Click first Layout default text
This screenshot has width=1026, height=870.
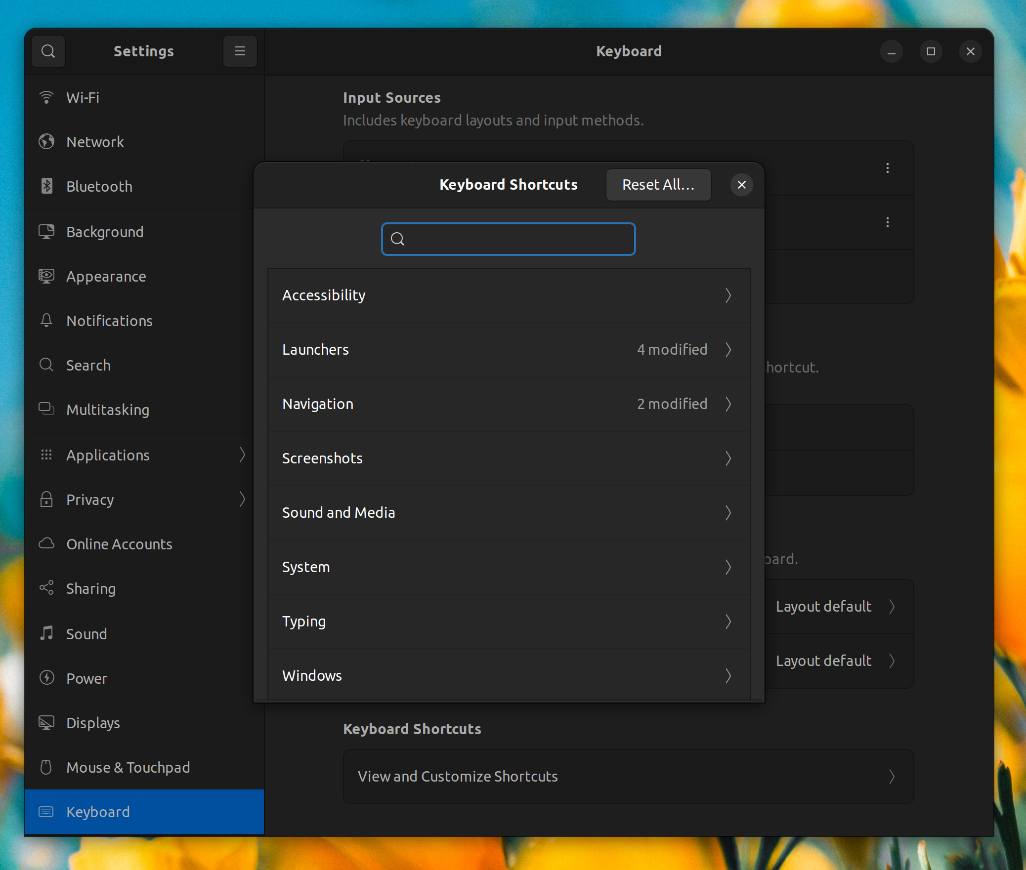tap(823, 607)
